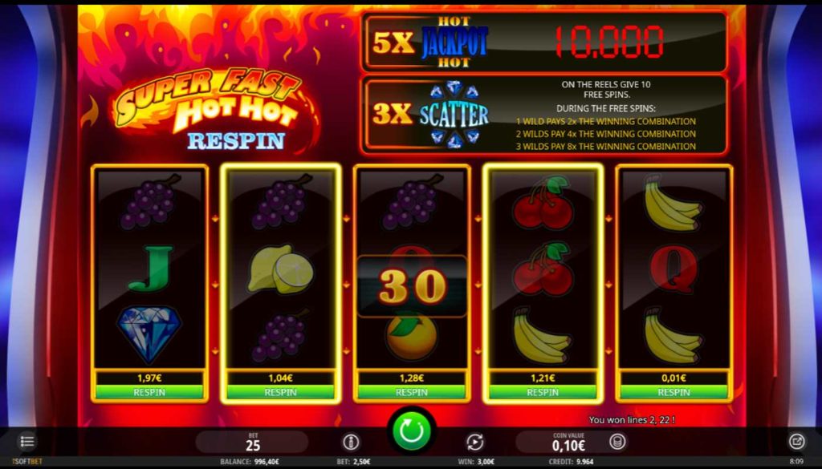This screenshot has width=822, height=469.
Task: Open coin value stack icon
Action: 617,442
